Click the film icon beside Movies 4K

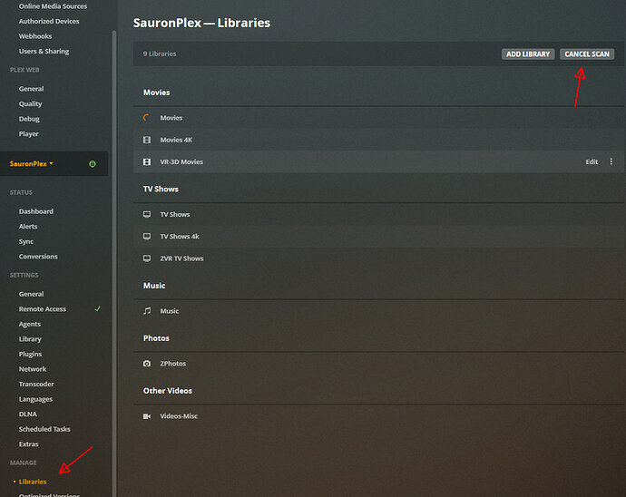(147, 140)
